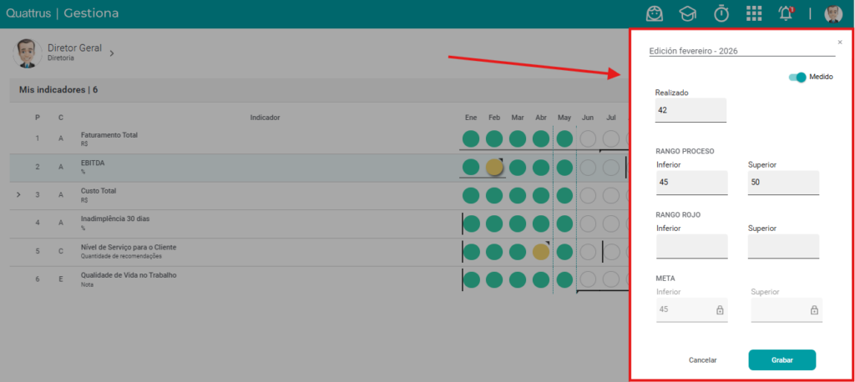
Task: Open the support assistant face icon
Action: click(x=655, y=13)
